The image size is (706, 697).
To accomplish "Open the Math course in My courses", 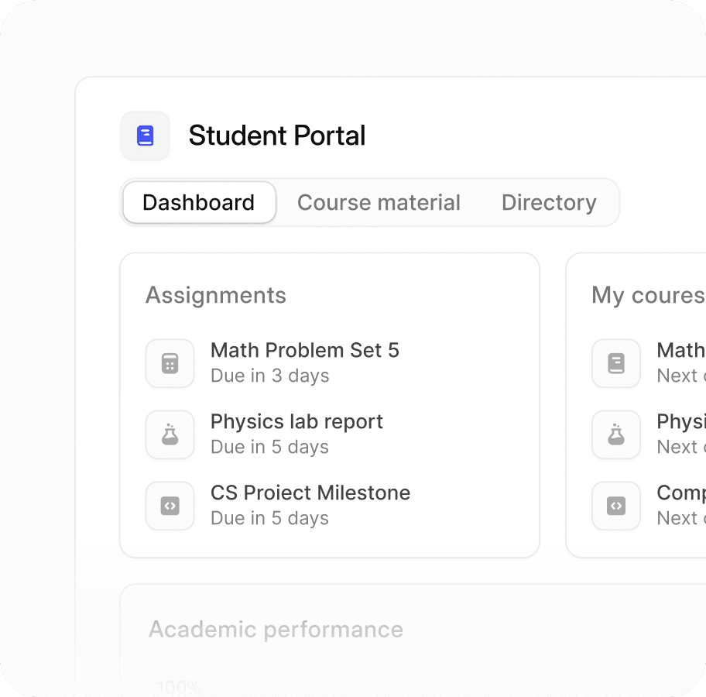I will pyautogui.click(x=680, y=351).
